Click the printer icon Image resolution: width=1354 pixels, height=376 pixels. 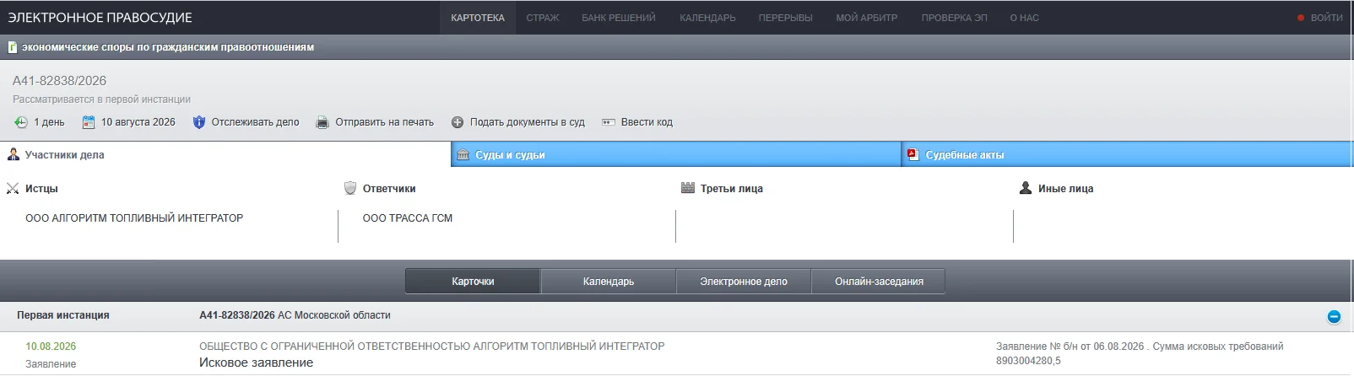click(x=322, y=122)
